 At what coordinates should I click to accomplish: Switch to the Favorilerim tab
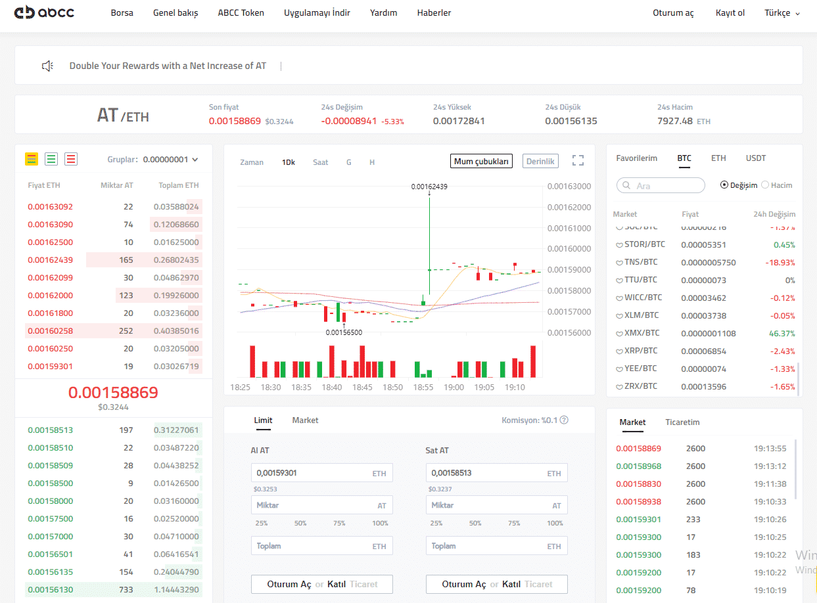click(x=636, y=158)
